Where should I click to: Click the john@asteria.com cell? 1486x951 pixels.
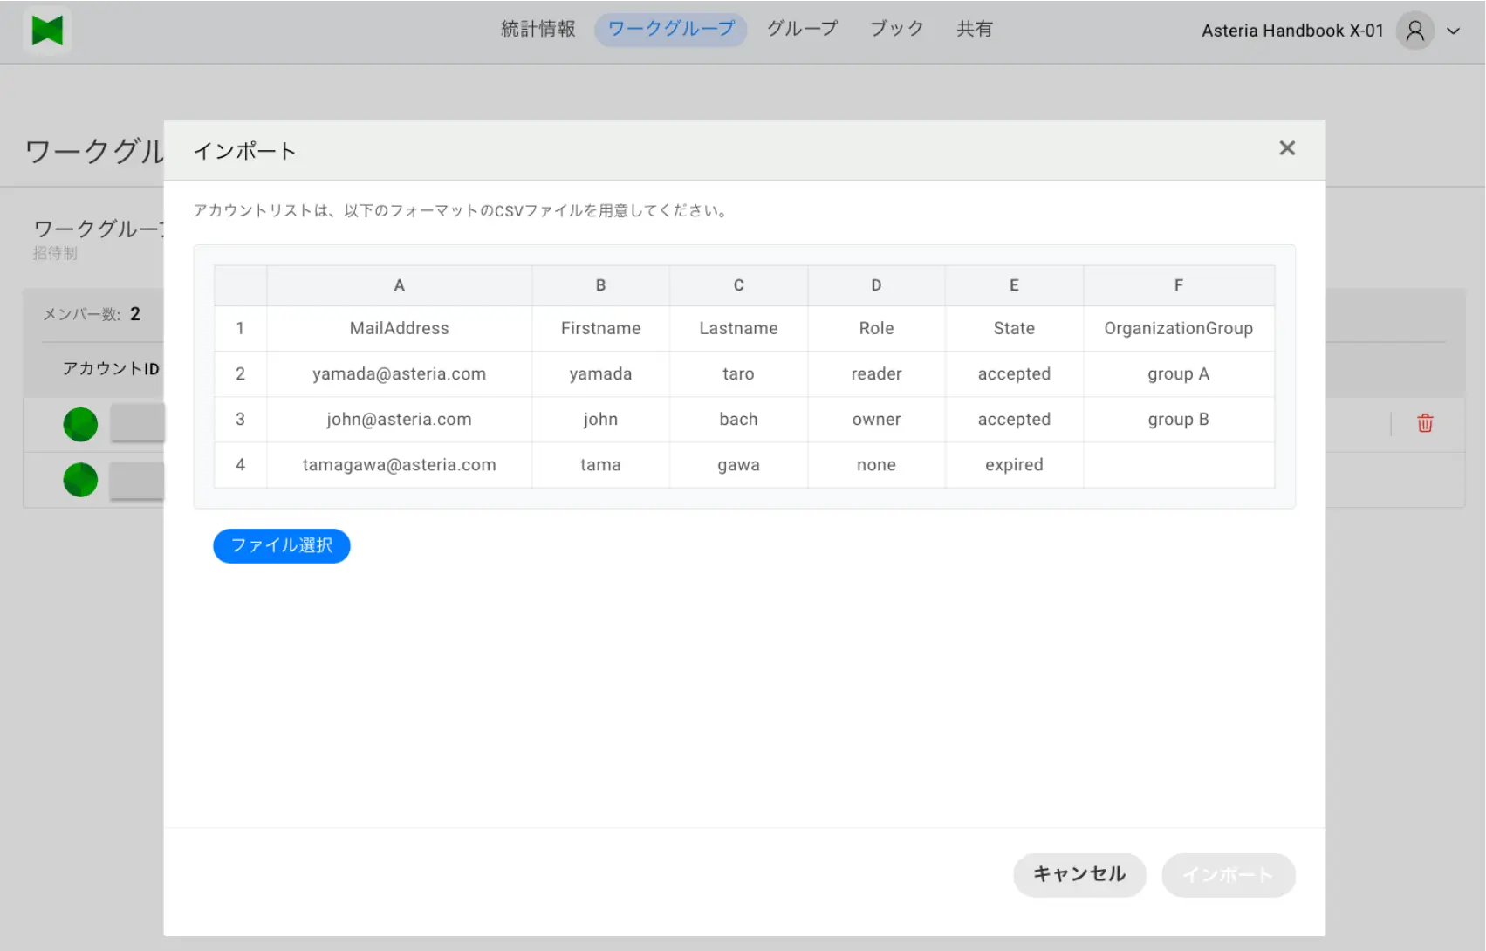[400, 420]
